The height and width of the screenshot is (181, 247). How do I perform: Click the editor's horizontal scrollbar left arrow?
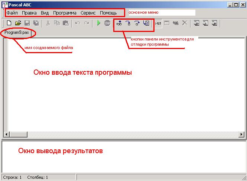point(6,134)
